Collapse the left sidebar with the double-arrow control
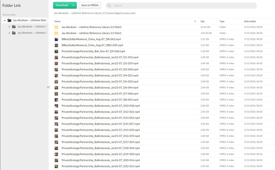275x170 pixels. [x=48, y=87]
